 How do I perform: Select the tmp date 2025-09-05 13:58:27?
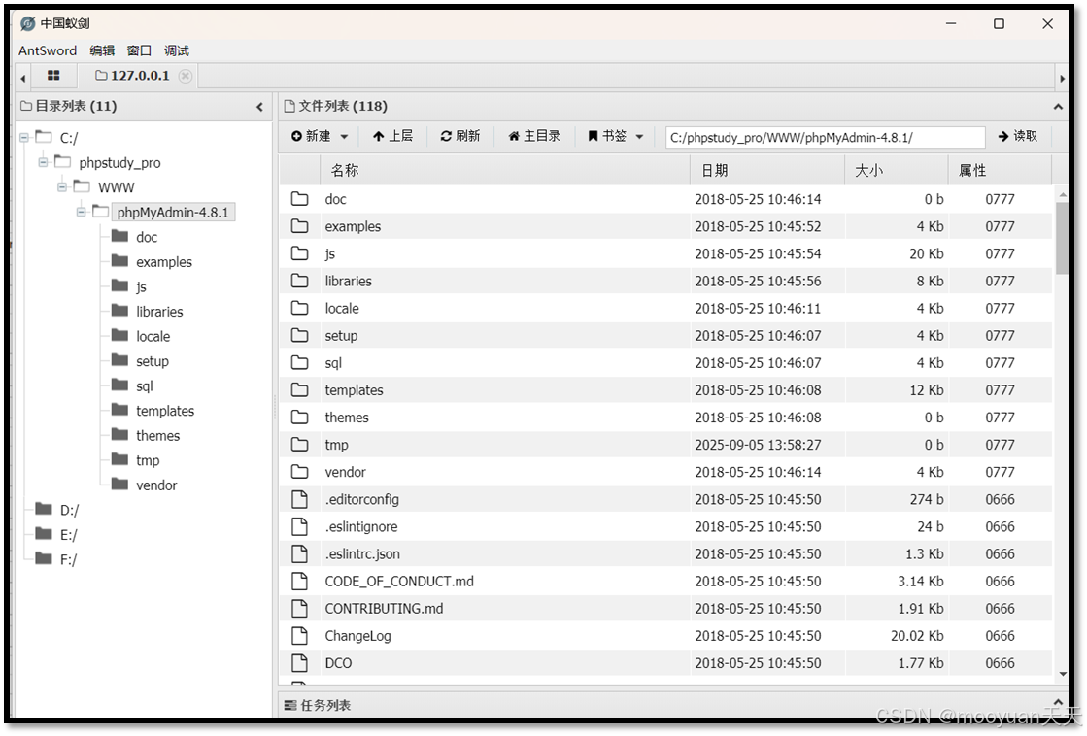(758, 445)
